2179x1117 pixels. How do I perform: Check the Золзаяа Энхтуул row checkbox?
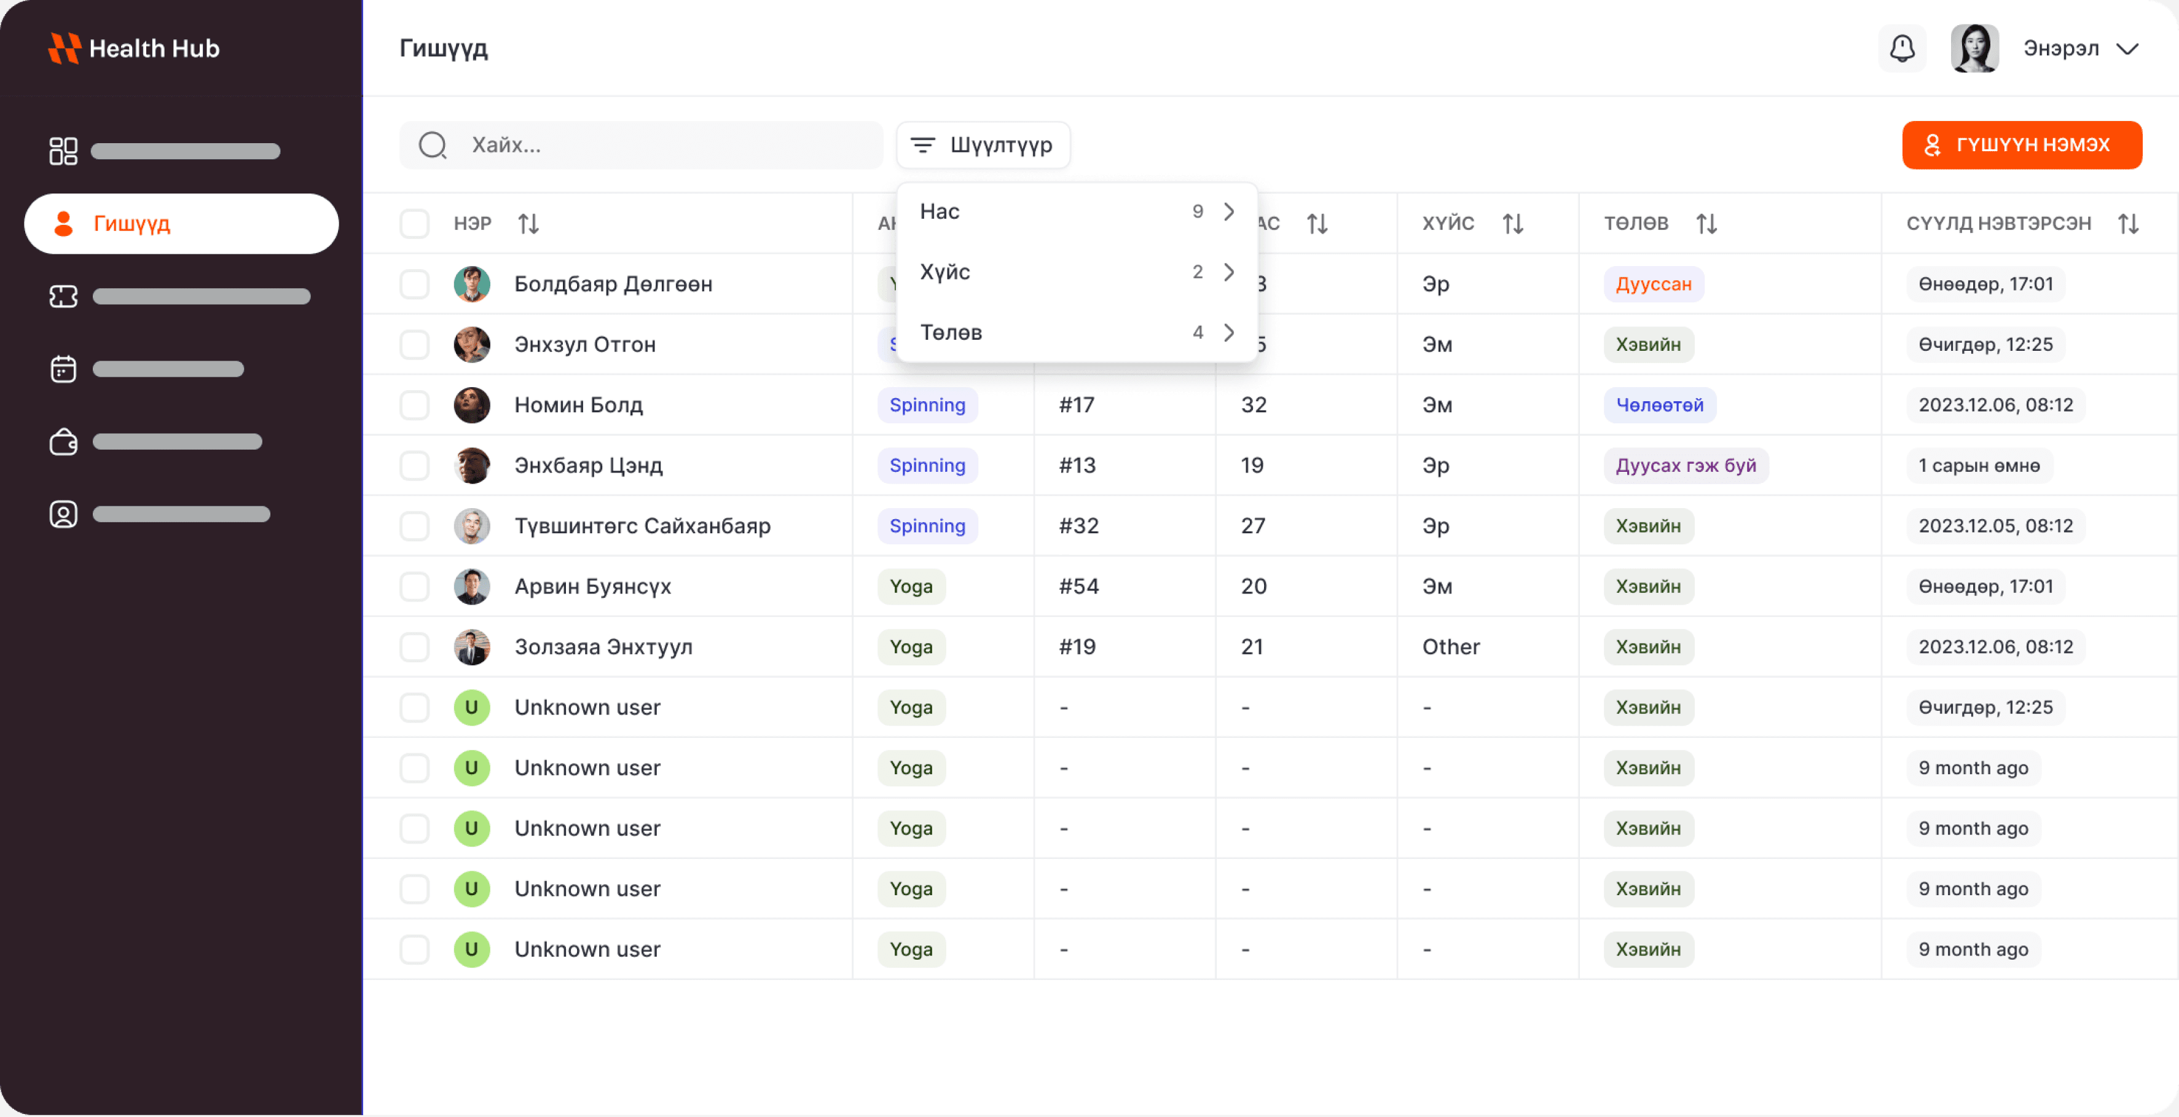point(415,647)
